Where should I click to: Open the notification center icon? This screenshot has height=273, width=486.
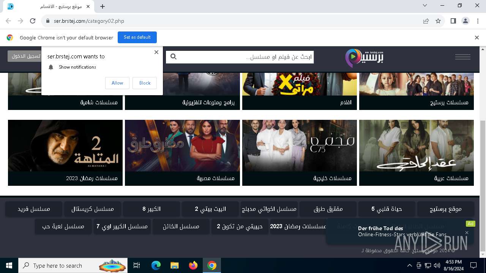473,265
